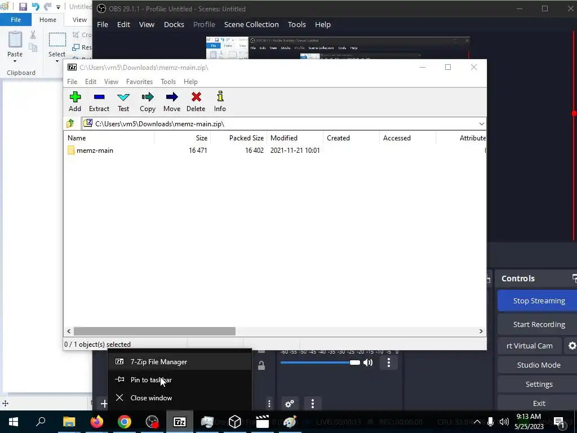Click the Move arrow icon in 7-Zip
Screen dimensions: 577x433
click(x=172, y=97)
